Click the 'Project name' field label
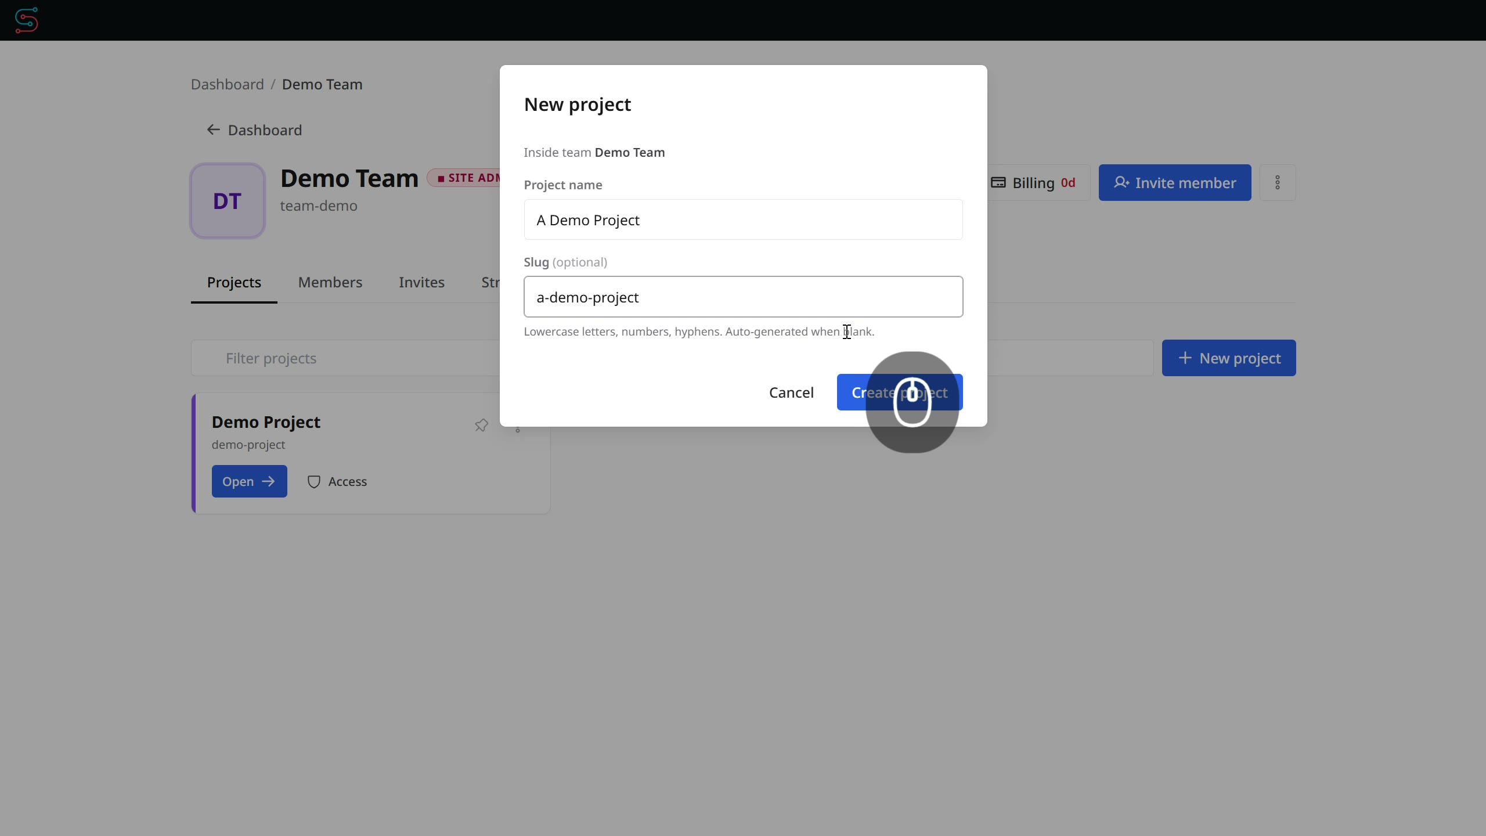The width and height of the screenshot is (1486, 836). [563, 185]
